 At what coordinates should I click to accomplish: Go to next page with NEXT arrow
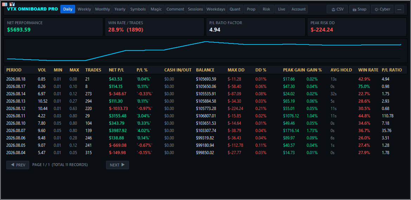coord(117,165)
